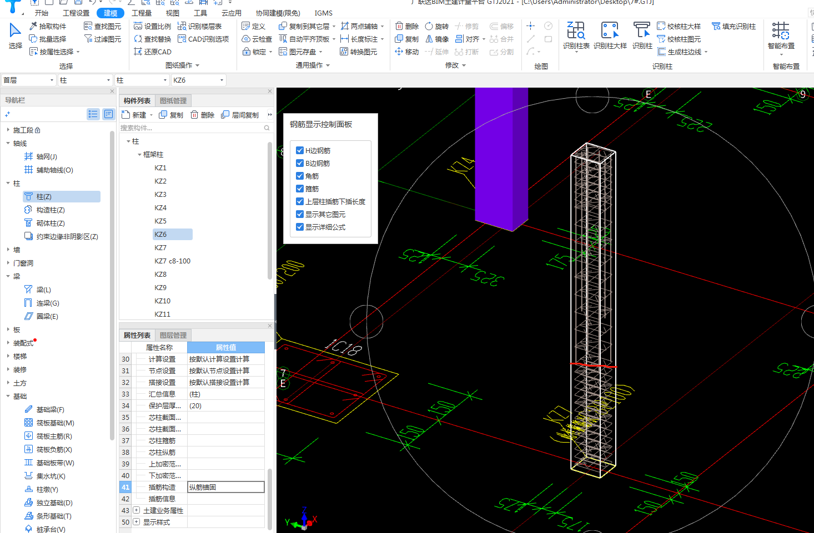Click the 批量选择 batch select tool
Screen dimensions: 814x533
click(x=48, y=39)
